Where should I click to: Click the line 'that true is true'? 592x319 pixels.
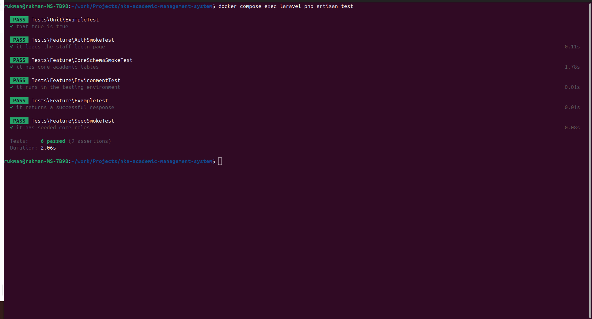[42, 26]
